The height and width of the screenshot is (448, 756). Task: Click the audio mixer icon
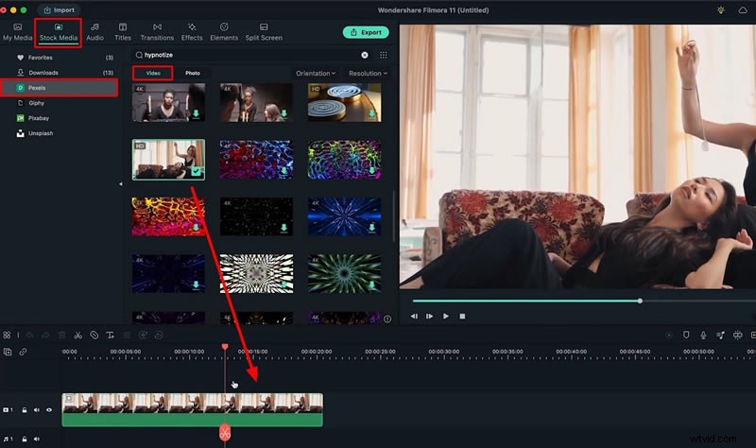point(720,336)
